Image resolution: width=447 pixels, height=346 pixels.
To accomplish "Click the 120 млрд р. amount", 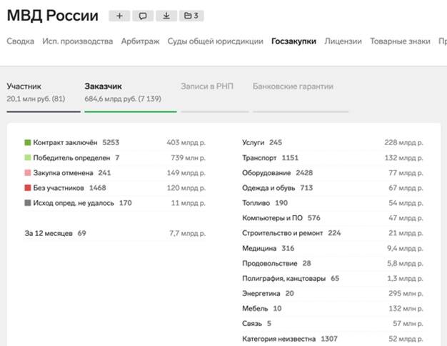I will coord(186,188).
